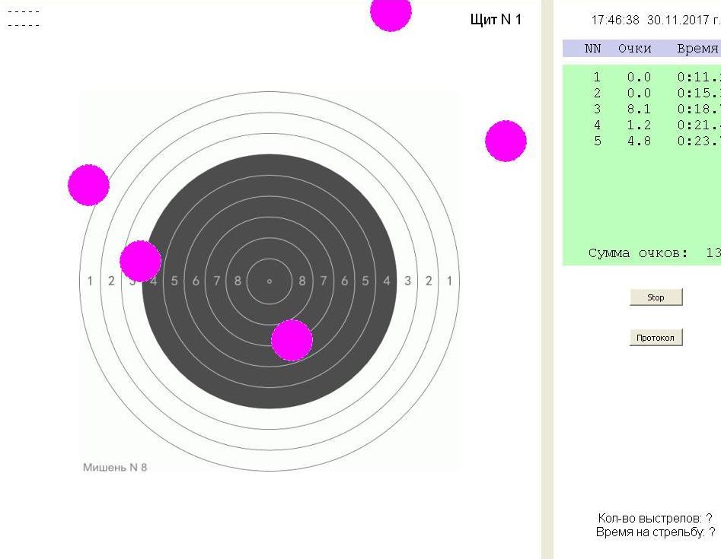Click the Stop button

[656, 297]
